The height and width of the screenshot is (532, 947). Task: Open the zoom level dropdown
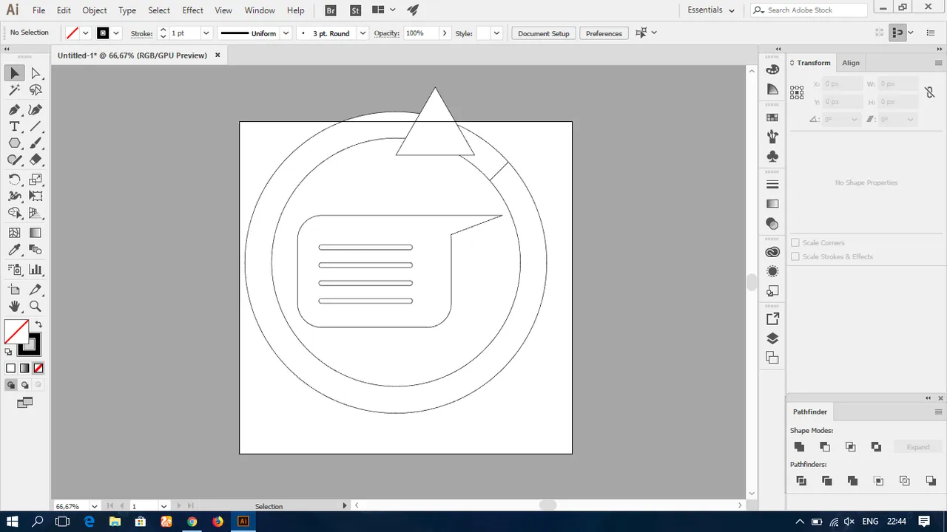94,506
